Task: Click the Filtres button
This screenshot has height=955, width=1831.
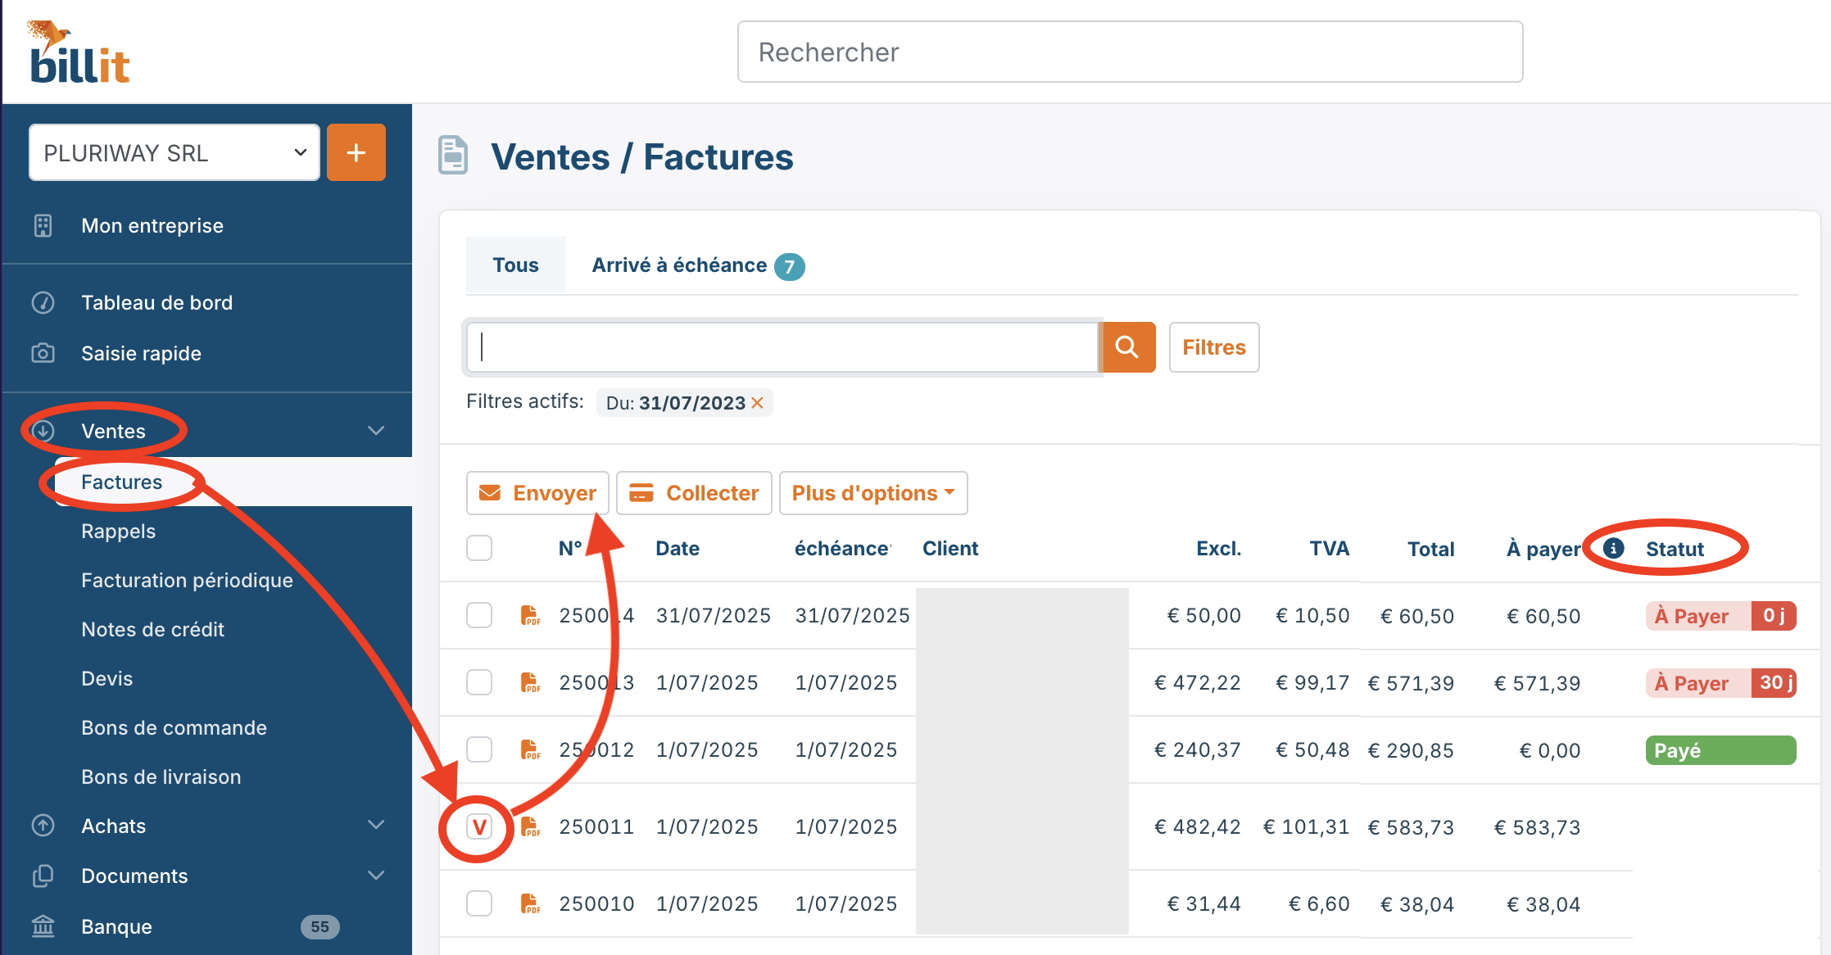Action: [1213, 347]
